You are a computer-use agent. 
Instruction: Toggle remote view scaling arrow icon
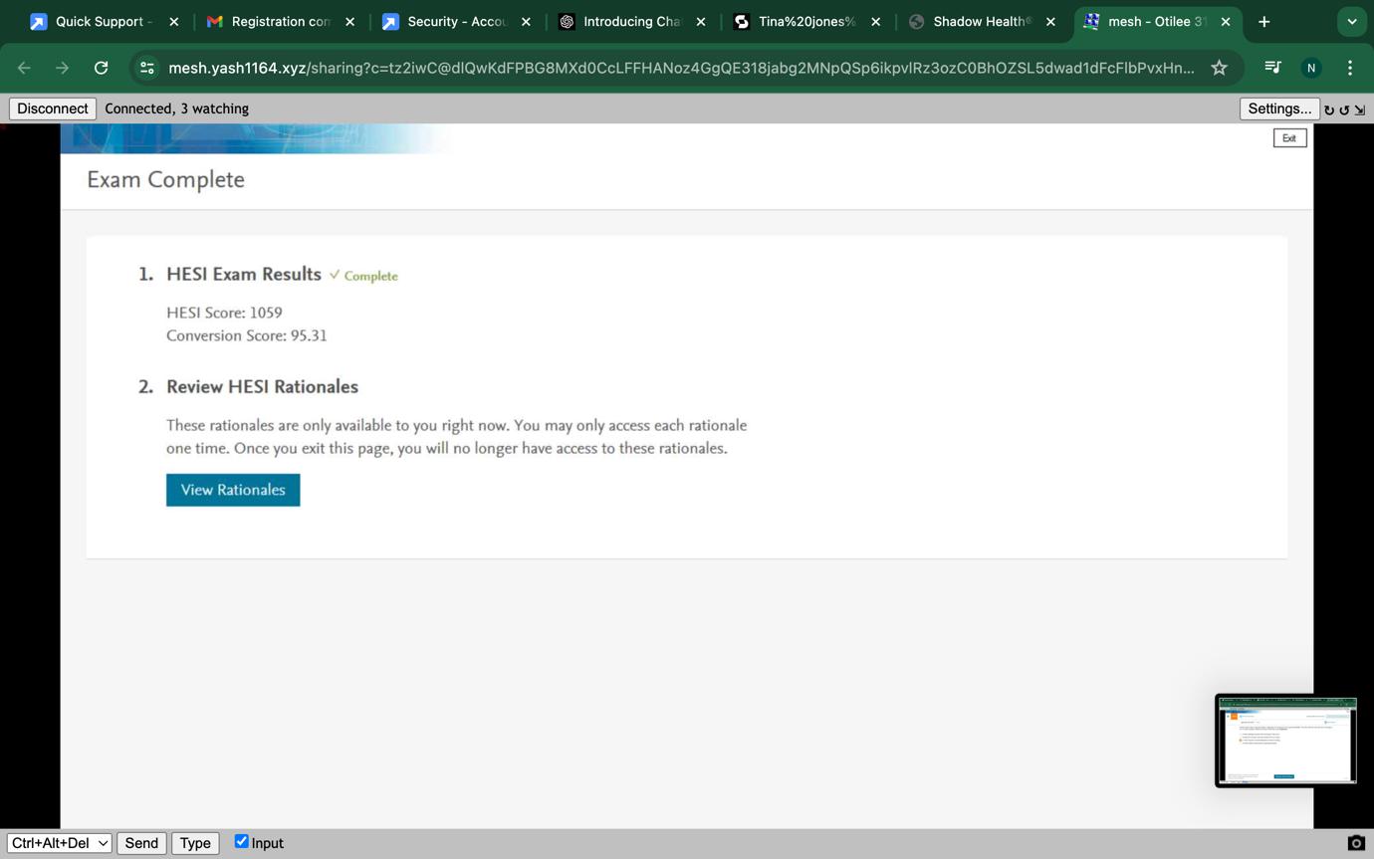(1359, 109)
